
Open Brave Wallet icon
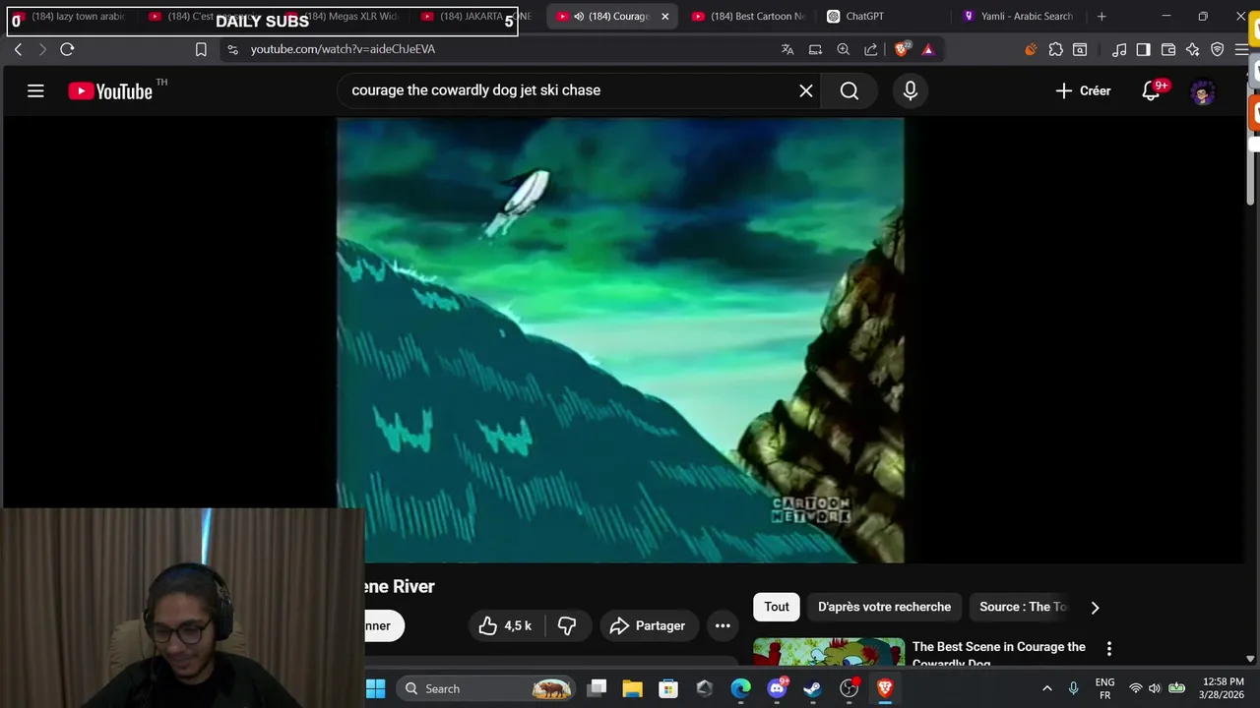(x=1168, y=49)
